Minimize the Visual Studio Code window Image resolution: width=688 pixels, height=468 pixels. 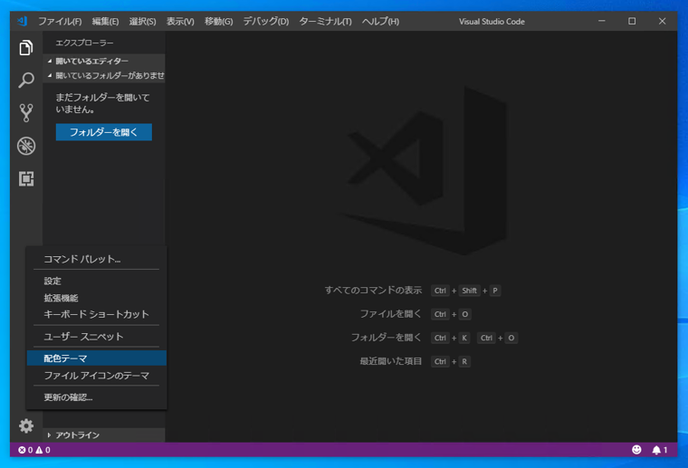click(x=602, y=21)
